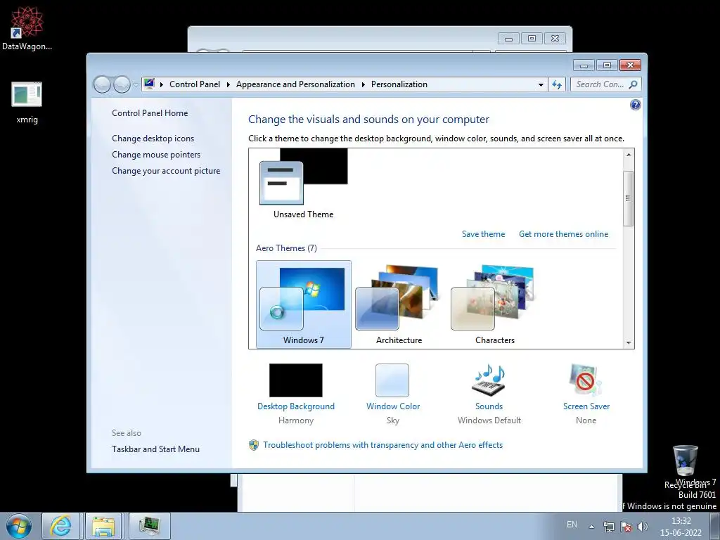Open the Action Center flag icon
This screenshot has width=720, height=540.
[625, 527]
